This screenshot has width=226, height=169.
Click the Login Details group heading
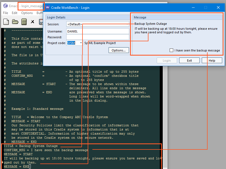point(56,17)
